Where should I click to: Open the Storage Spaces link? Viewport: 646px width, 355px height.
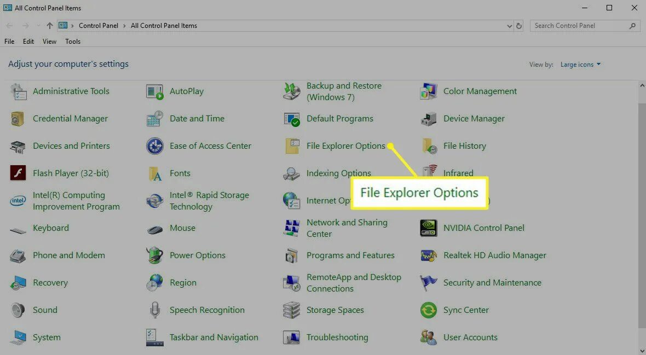click(335, 310)
